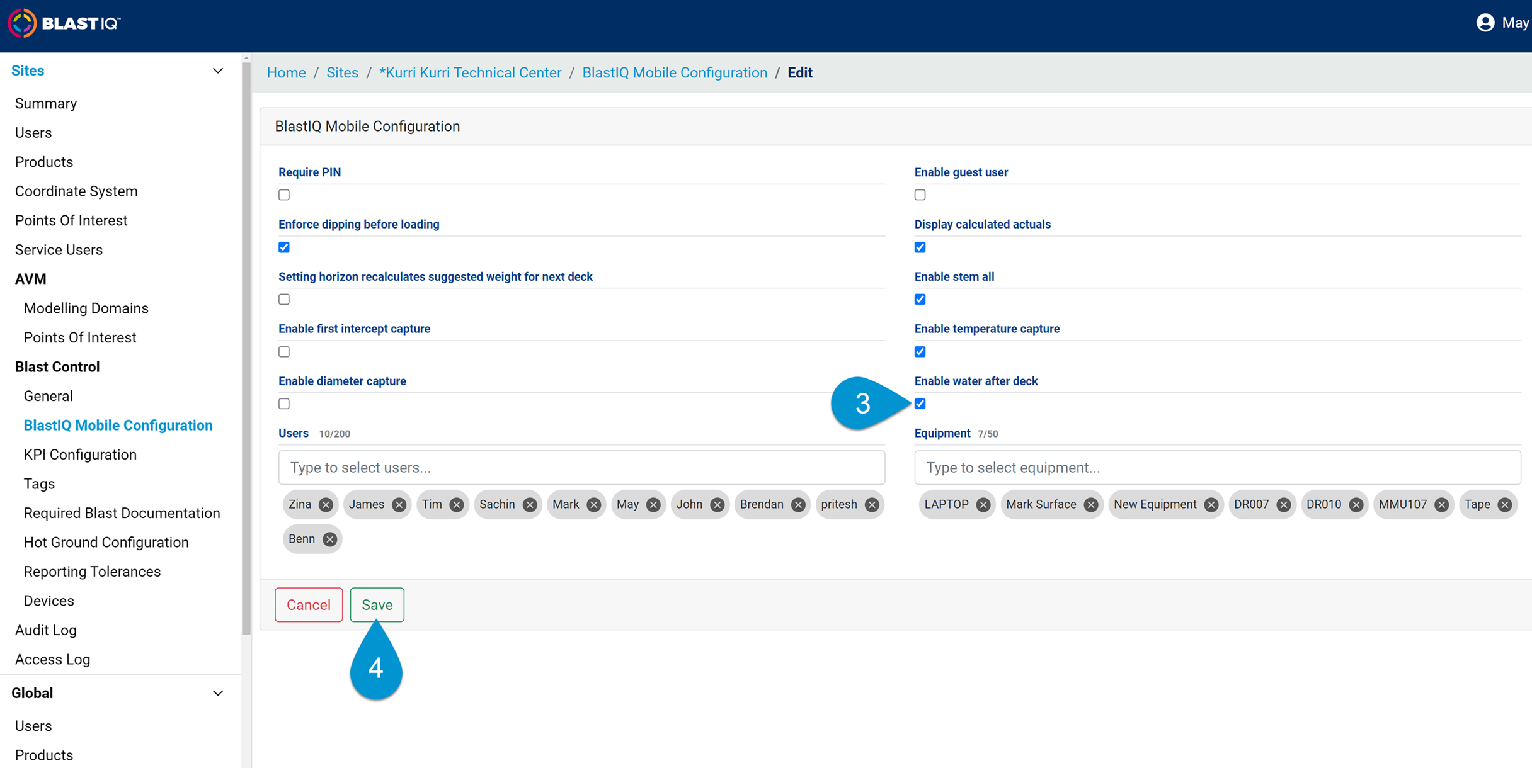This screenshot has height=768, width=1532.
Task: Remove Zina from selected users
Action: pos(326,505)
